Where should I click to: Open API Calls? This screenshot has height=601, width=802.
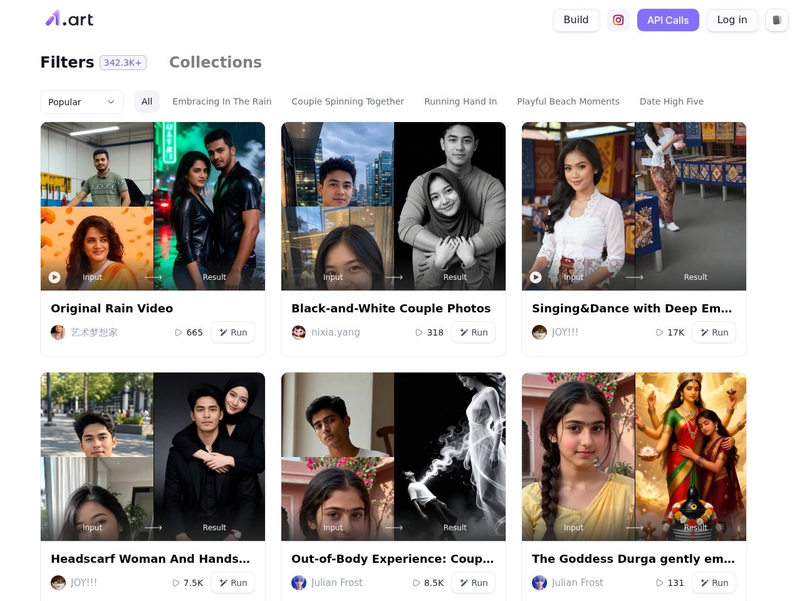pyautogui.click(x=668, y=20)
